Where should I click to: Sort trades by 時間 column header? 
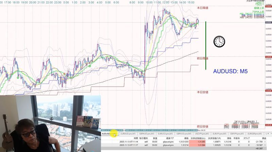click(x=136, y=138)
